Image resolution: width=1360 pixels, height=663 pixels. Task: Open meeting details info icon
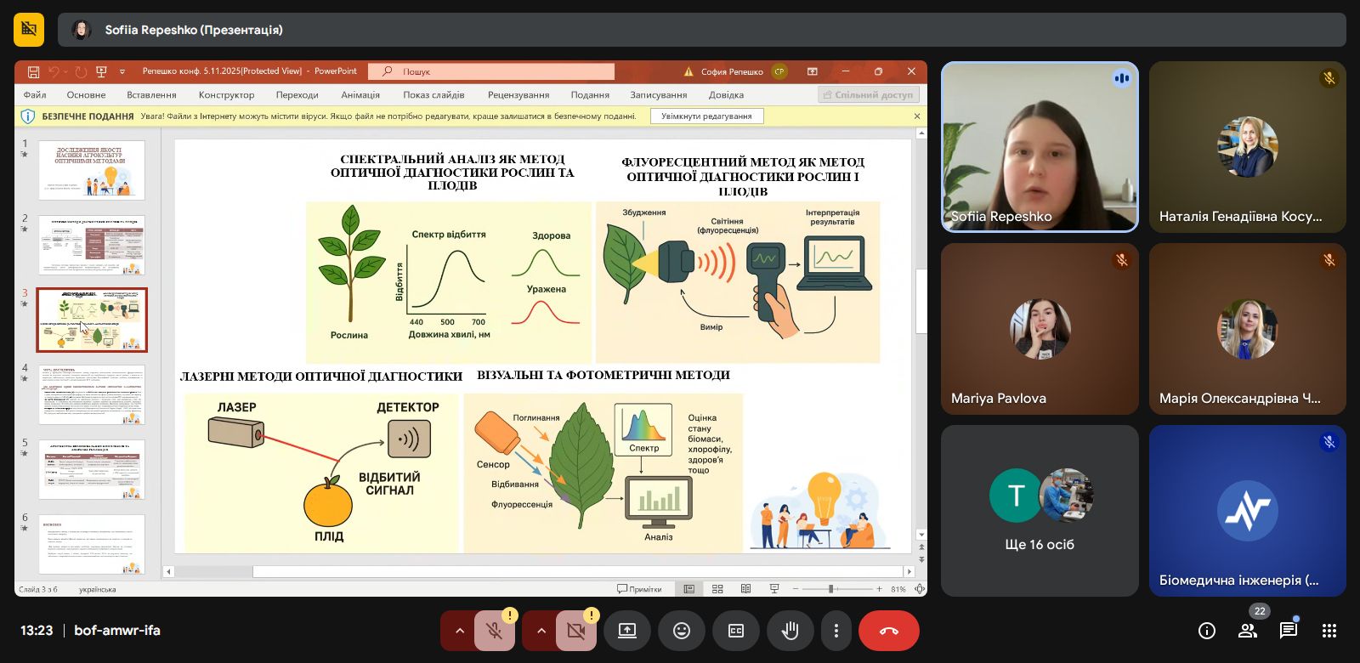point(1207,631)
